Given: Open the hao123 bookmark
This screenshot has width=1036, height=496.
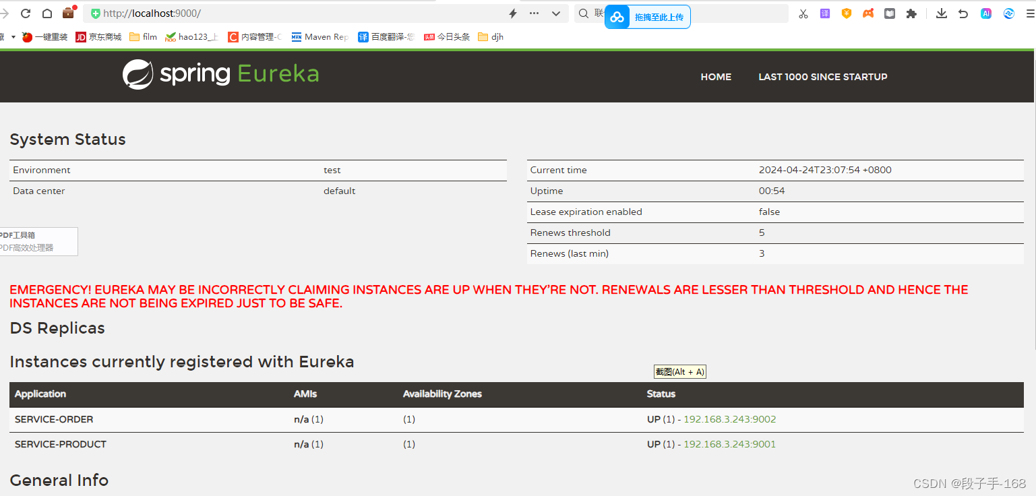Looking at the screenshot, I should (x=191, y=37).
